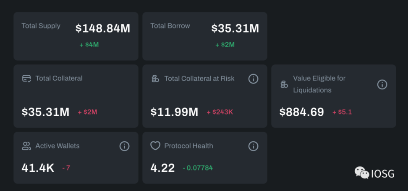This screenshot has width=408, height=191.
Task: Select the Total Supply $148.84M value
Action: pos(103,28)
